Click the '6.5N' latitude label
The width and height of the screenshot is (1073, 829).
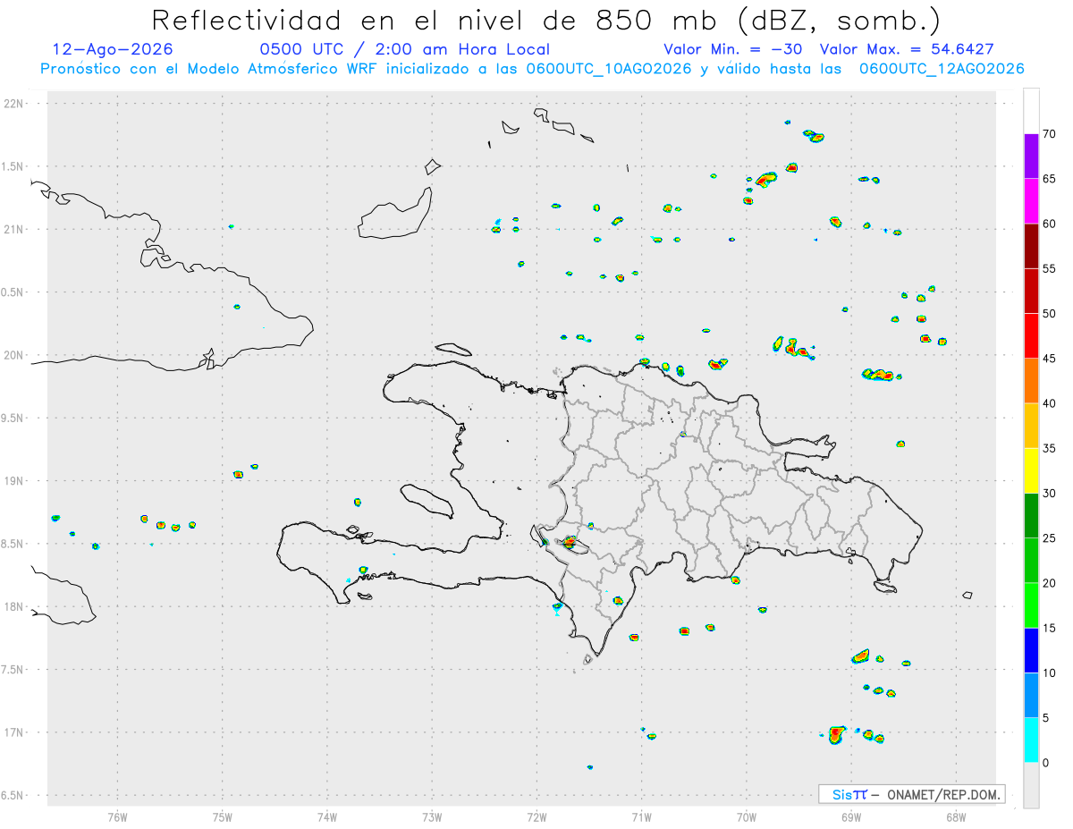(x=13, y=795)
